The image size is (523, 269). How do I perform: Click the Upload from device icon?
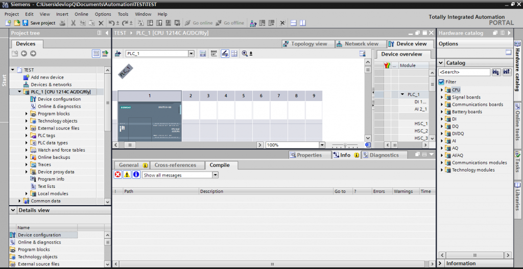[x=159, y=23]
